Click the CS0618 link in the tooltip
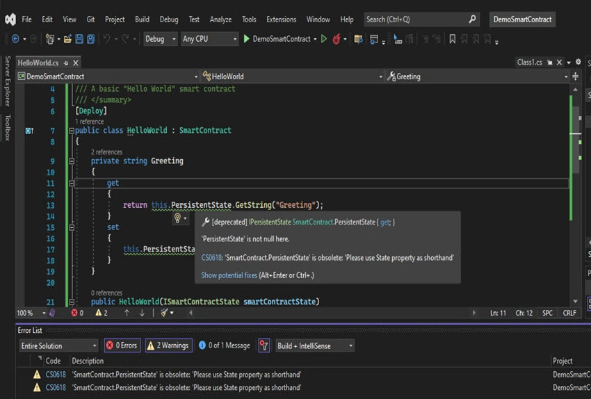 pos(211,258)
